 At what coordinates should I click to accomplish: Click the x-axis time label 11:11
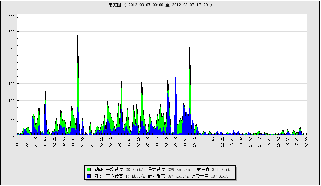(x=204, y=142)
